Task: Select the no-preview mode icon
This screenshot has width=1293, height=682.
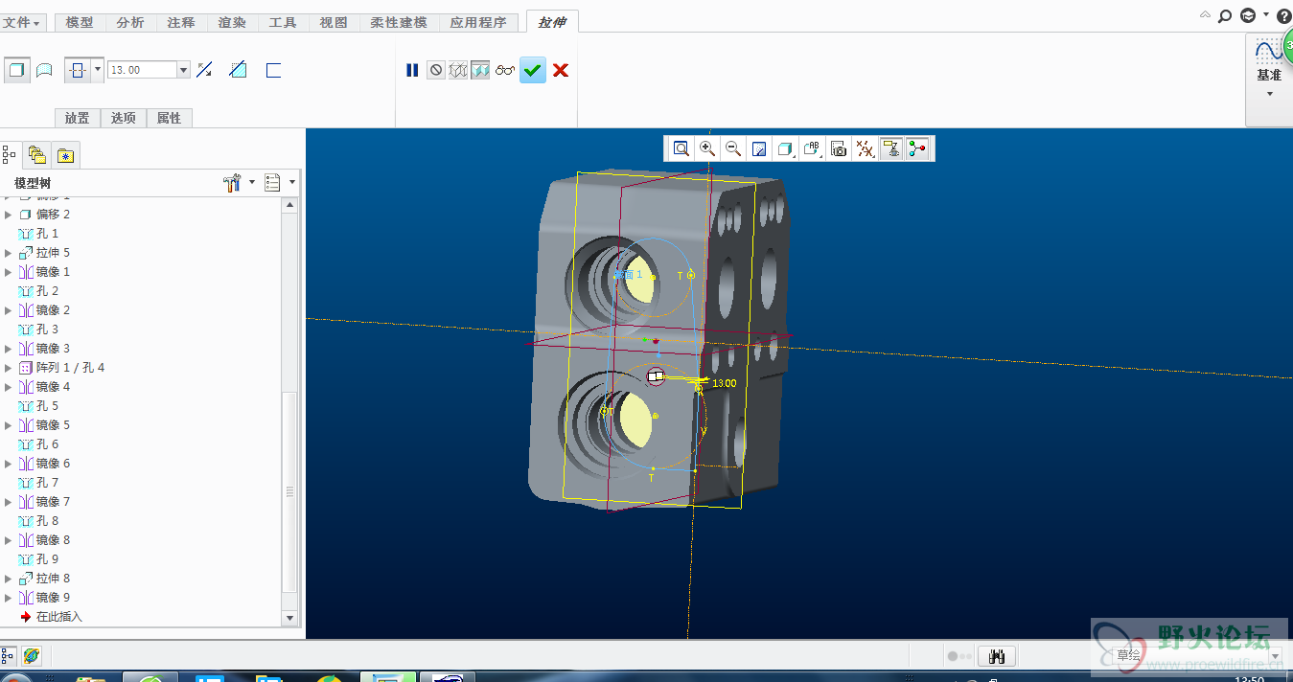Action: [436, 70]
